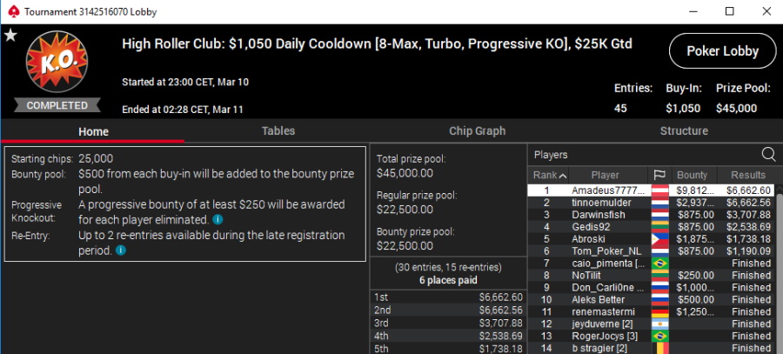Sort players by the flag column header
Image resolution: width=783 pixels, height=354 pixels.
click(x=659, y=175)
